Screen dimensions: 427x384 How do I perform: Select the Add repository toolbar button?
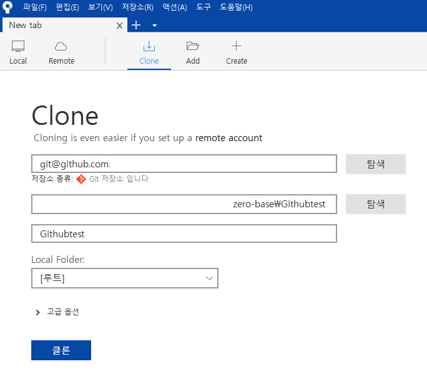193,53
